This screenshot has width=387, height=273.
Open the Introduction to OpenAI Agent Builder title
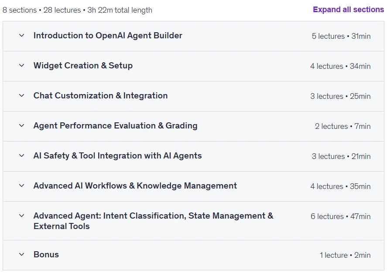(108, 35)
